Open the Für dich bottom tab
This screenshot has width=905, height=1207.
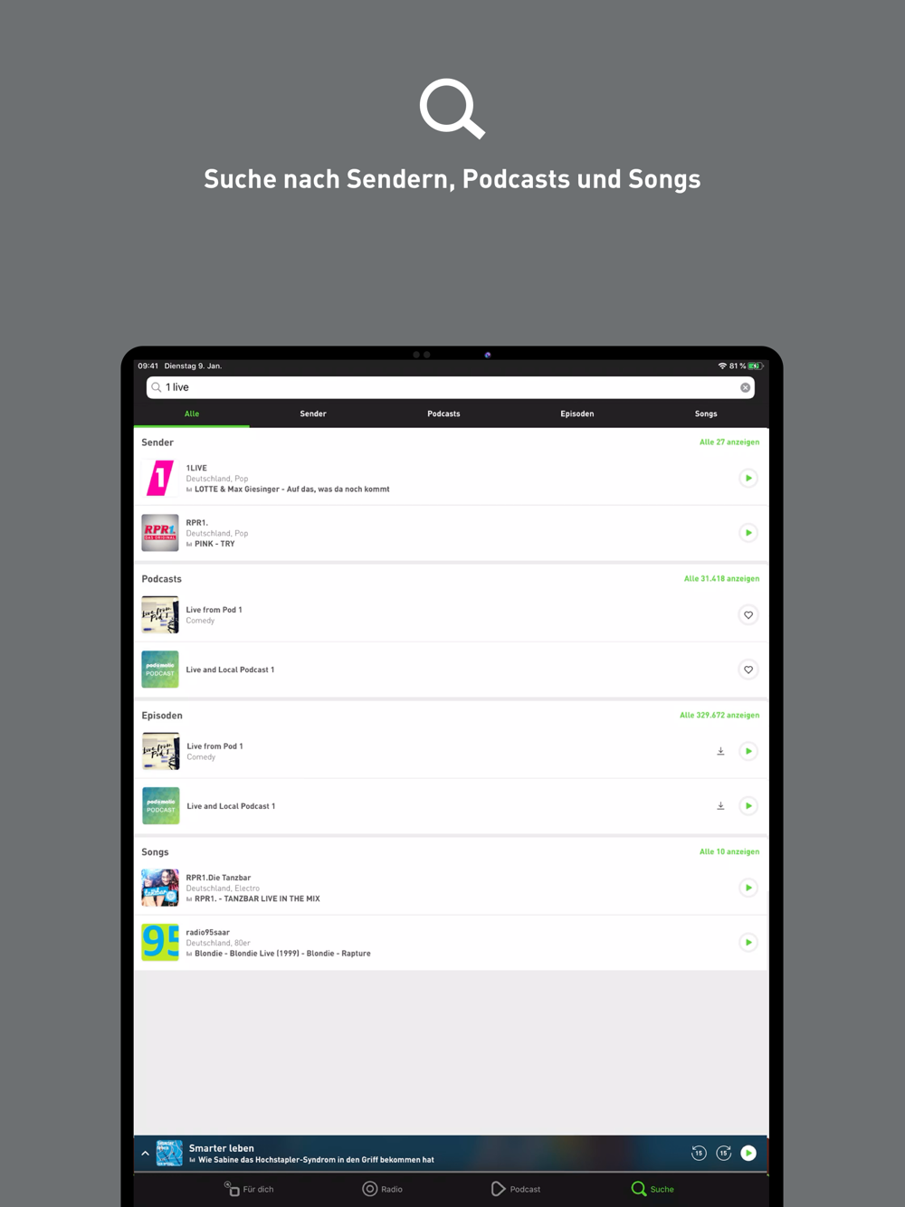click(x=249, y=1189)
